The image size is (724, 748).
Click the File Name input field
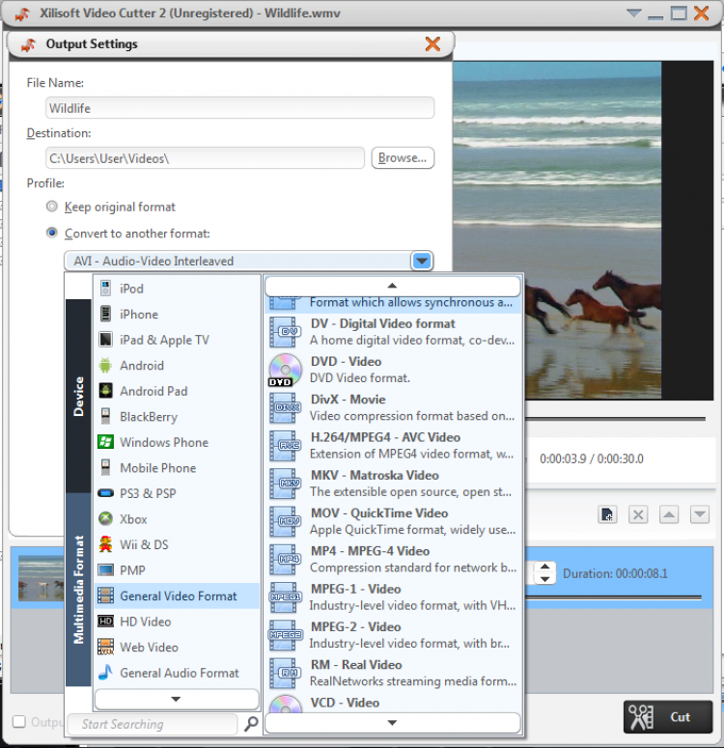point(239,108)
